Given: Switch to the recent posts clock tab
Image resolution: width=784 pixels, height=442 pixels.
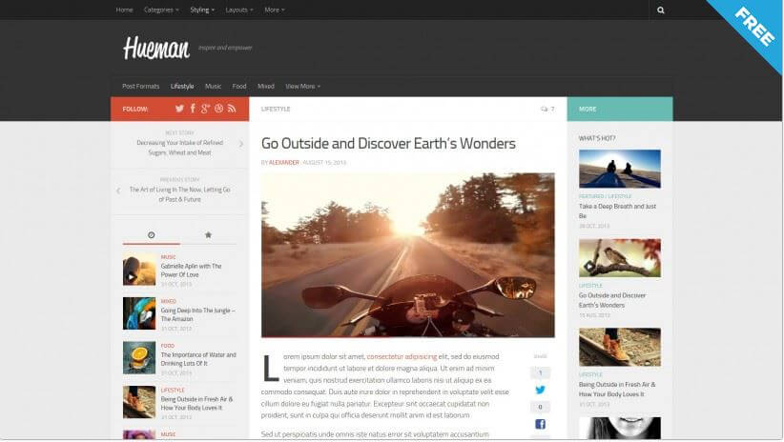Looking at the screenshot, I should tap(151, 234).
